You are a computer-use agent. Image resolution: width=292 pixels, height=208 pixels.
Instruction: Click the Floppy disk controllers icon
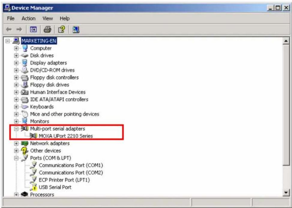tap(24, 77)
